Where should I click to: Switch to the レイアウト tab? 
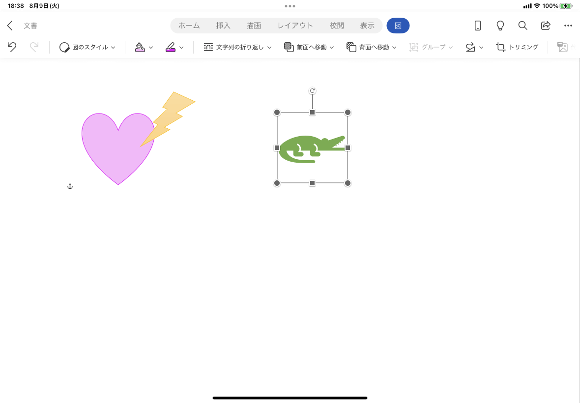click(295, 26)
